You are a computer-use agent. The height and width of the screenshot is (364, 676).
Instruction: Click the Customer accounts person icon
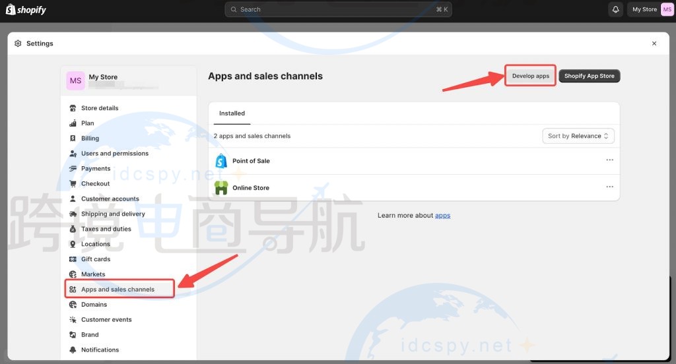[73, 198]
